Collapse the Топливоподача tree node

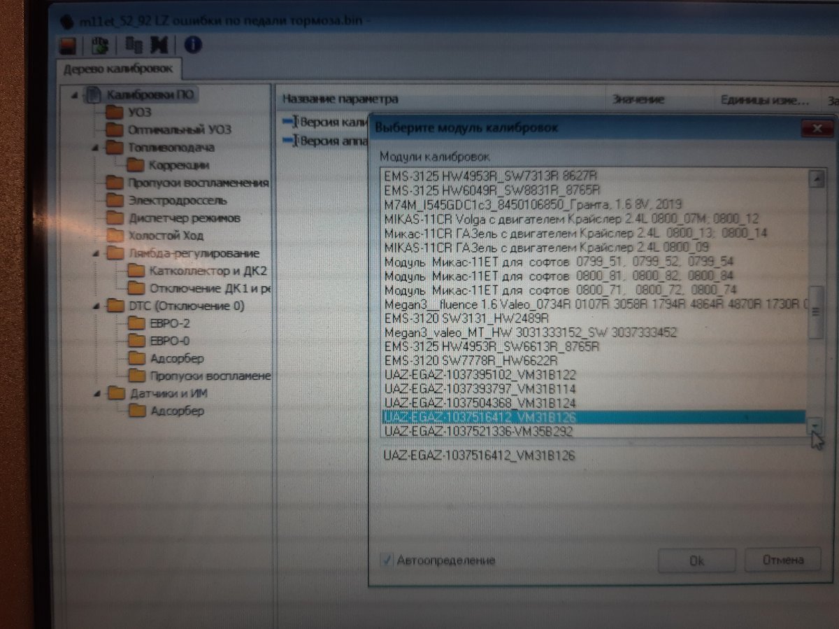96,148
